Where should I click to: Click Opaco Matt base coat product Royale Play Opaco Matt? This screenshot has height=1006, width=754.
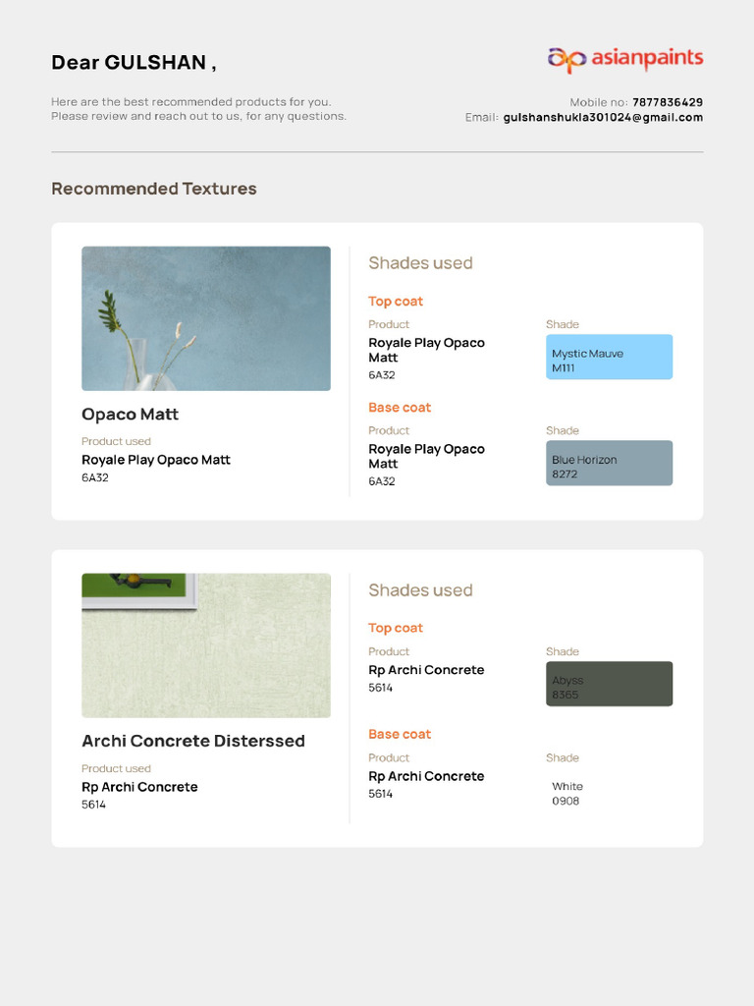426,456
